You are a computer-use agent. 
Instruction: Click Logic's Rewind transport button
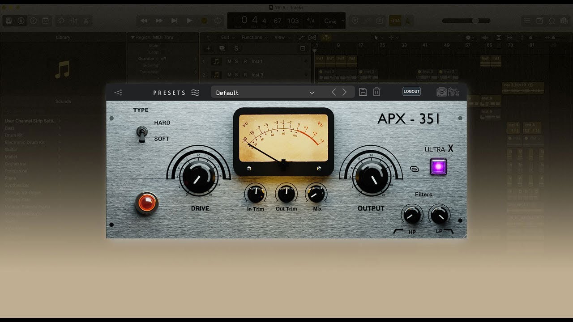click(144, 21)
